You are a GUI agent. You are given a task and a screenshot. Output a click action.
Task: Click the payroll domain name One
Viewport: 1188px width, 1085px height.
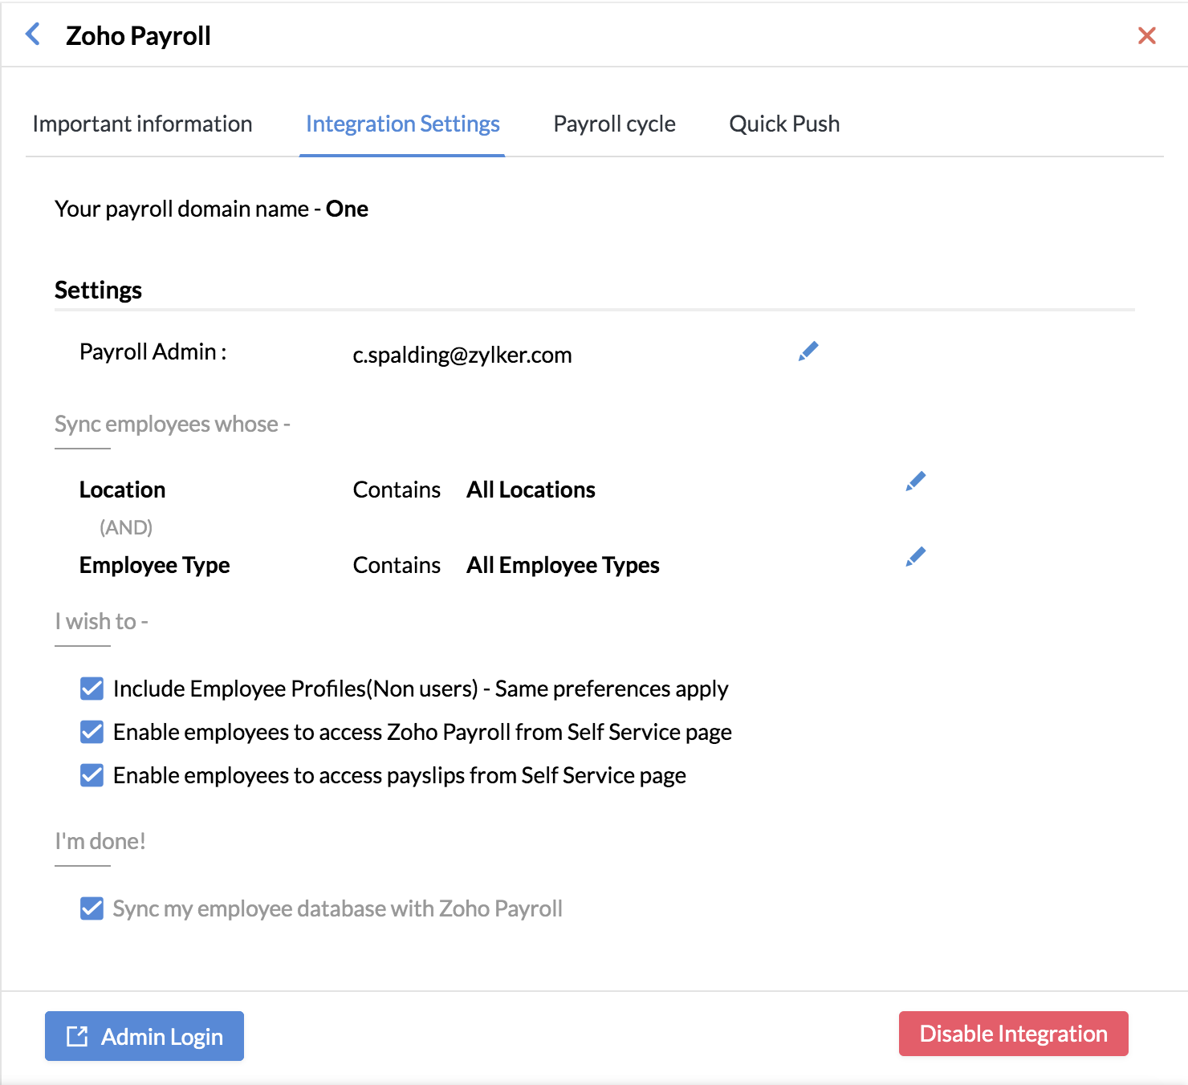(x=347, y=209)
